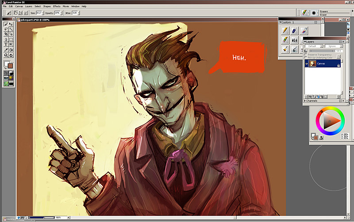Viewport: 354px width, 222px height.
Task: Toggle the clone color stamp under color wheel
Action: 321,137
